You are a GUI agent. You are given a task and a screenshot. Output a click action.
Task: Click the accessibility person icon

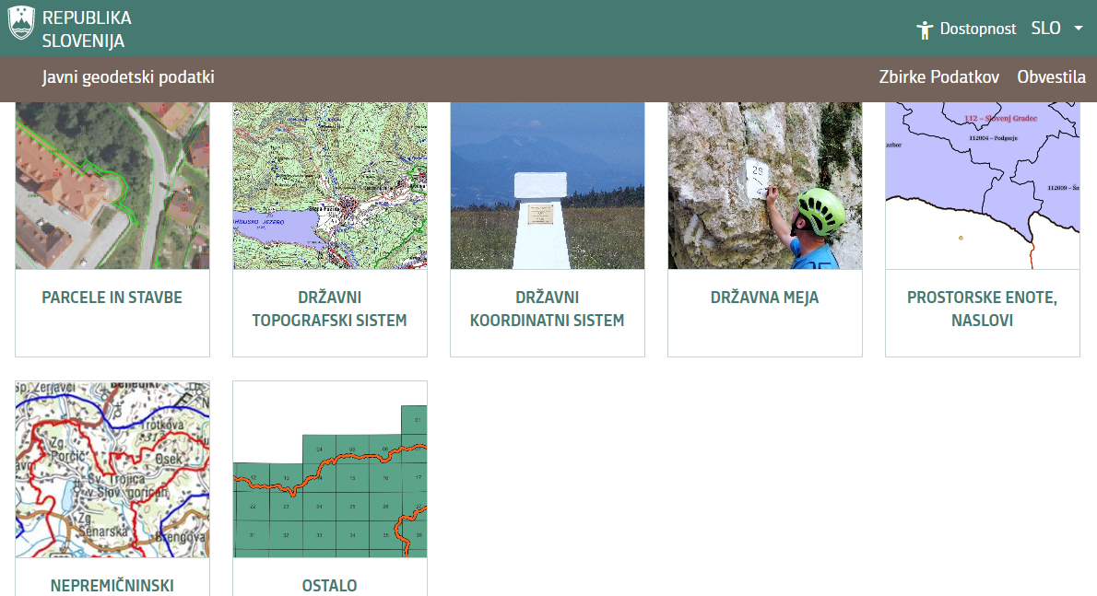925,29
